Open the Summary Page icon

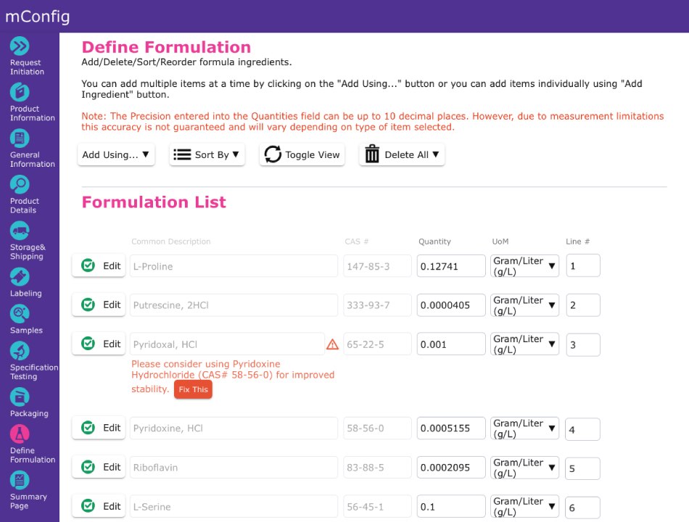[20, 479]
